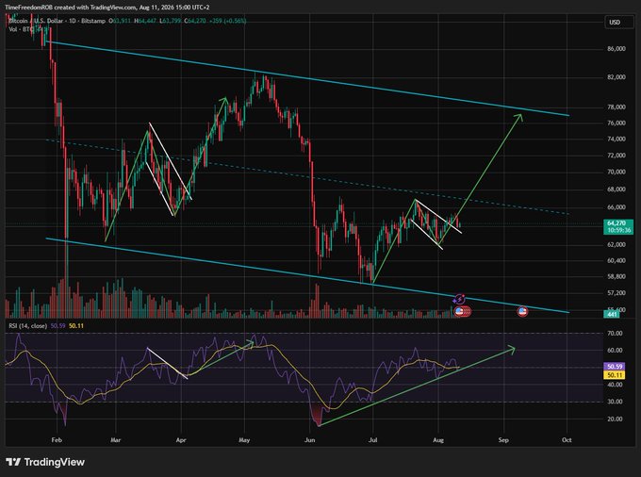Click the bar countdown timer 10:59:36
641x477 pixels.
tap(618, 231)
